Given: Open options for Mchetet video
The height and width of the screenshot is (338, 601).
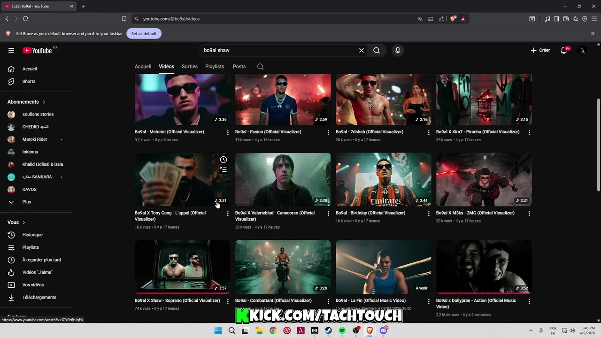Looking at the screenshot, I should [228, 133].
